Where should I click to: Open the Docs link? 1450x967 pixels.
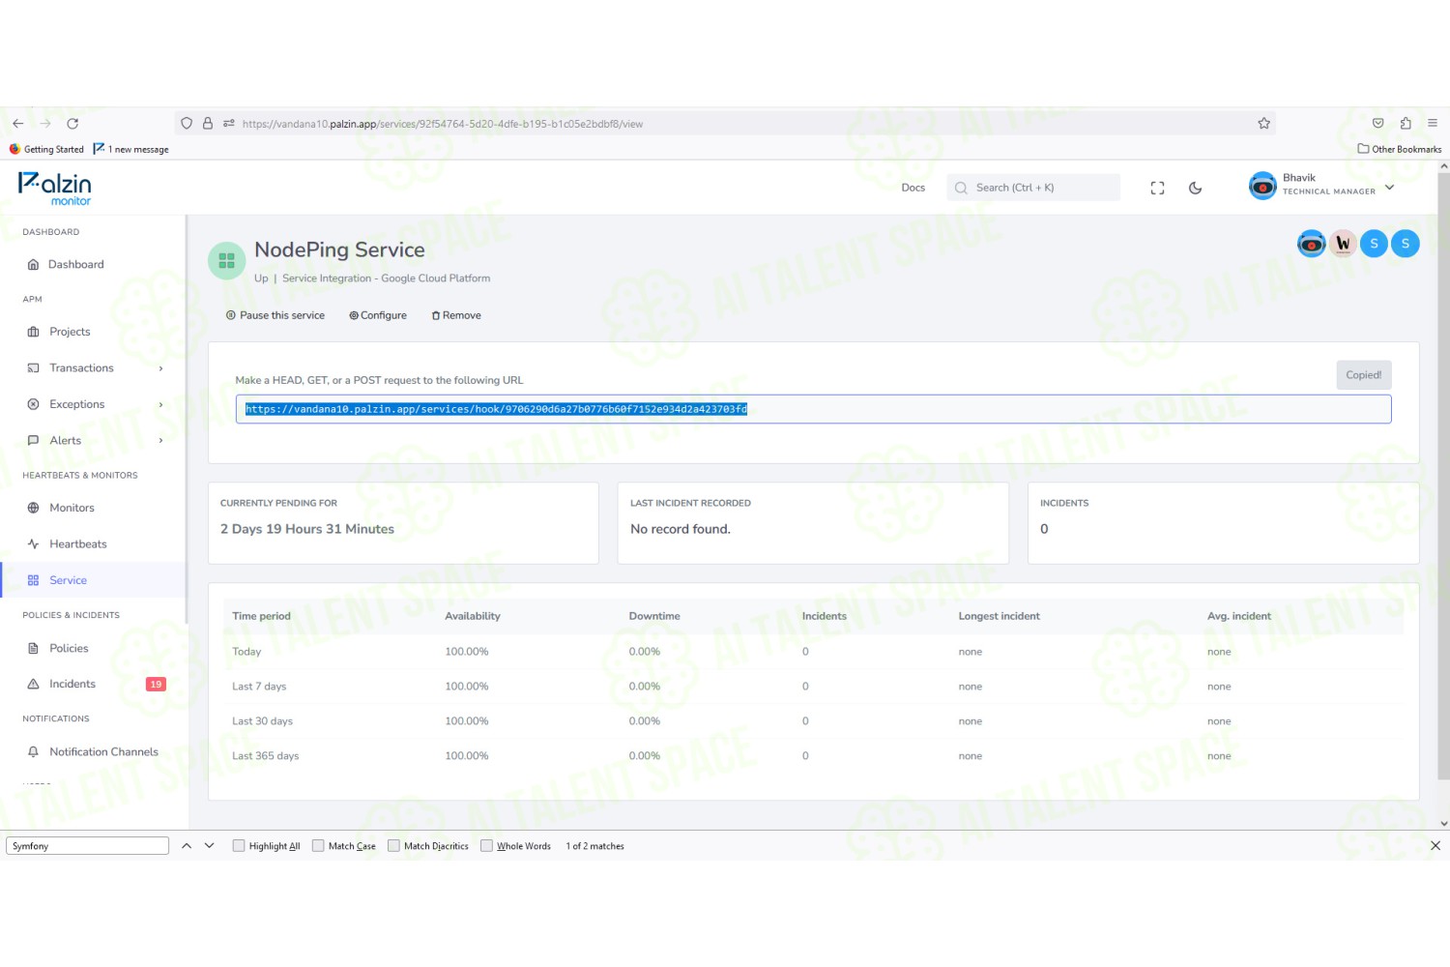click(913, 188)
